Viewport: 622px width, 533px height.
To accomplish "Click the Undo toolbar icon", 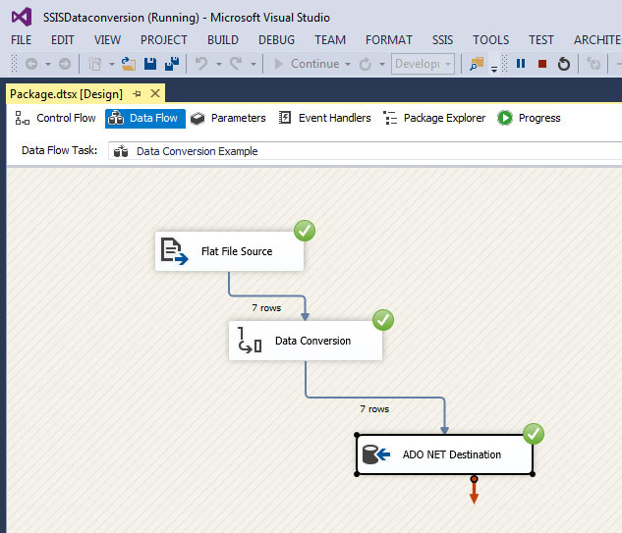I will pyautogui.click(x=201, y=64).
